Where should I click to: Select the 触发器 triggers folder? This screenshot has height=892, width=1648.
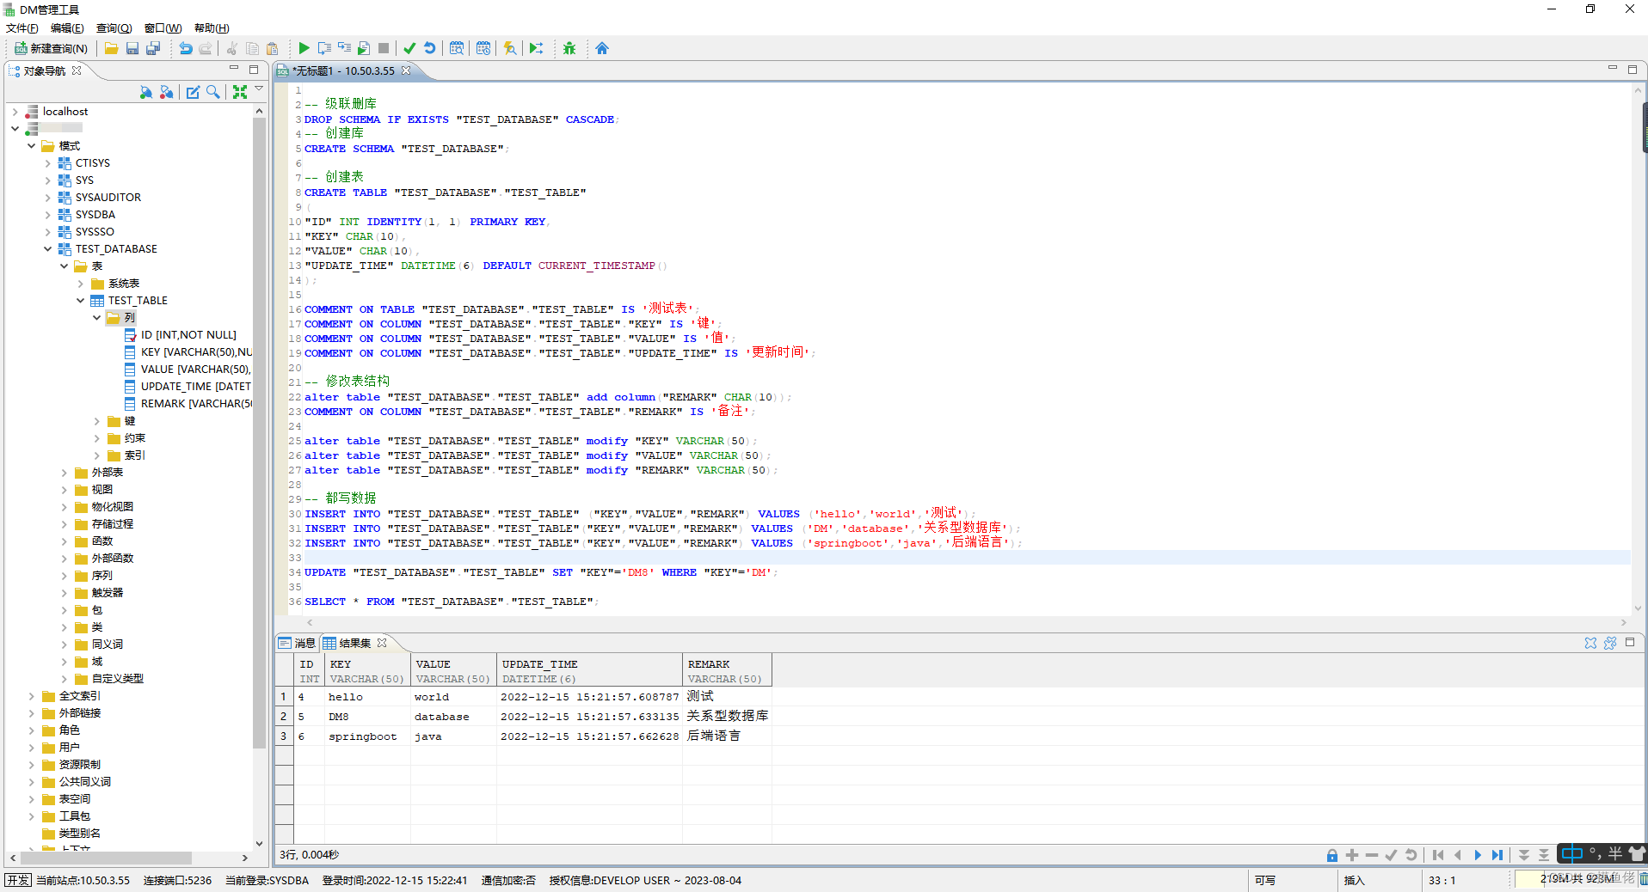click(108, 593)
